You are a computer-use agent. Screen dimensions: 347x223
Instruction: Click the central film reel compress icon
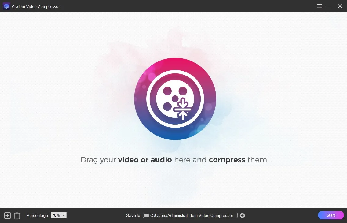pyautogui.click(x=175, y=99)
